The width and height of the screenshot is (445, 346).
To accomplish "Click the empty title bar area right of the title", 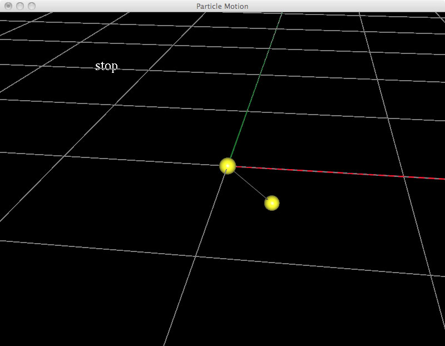I will (345, 6).
